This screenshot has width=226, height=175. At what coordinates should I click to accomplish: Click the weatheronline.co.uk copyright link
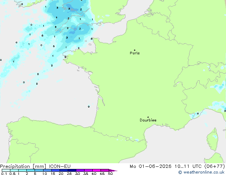pos(201,172)
